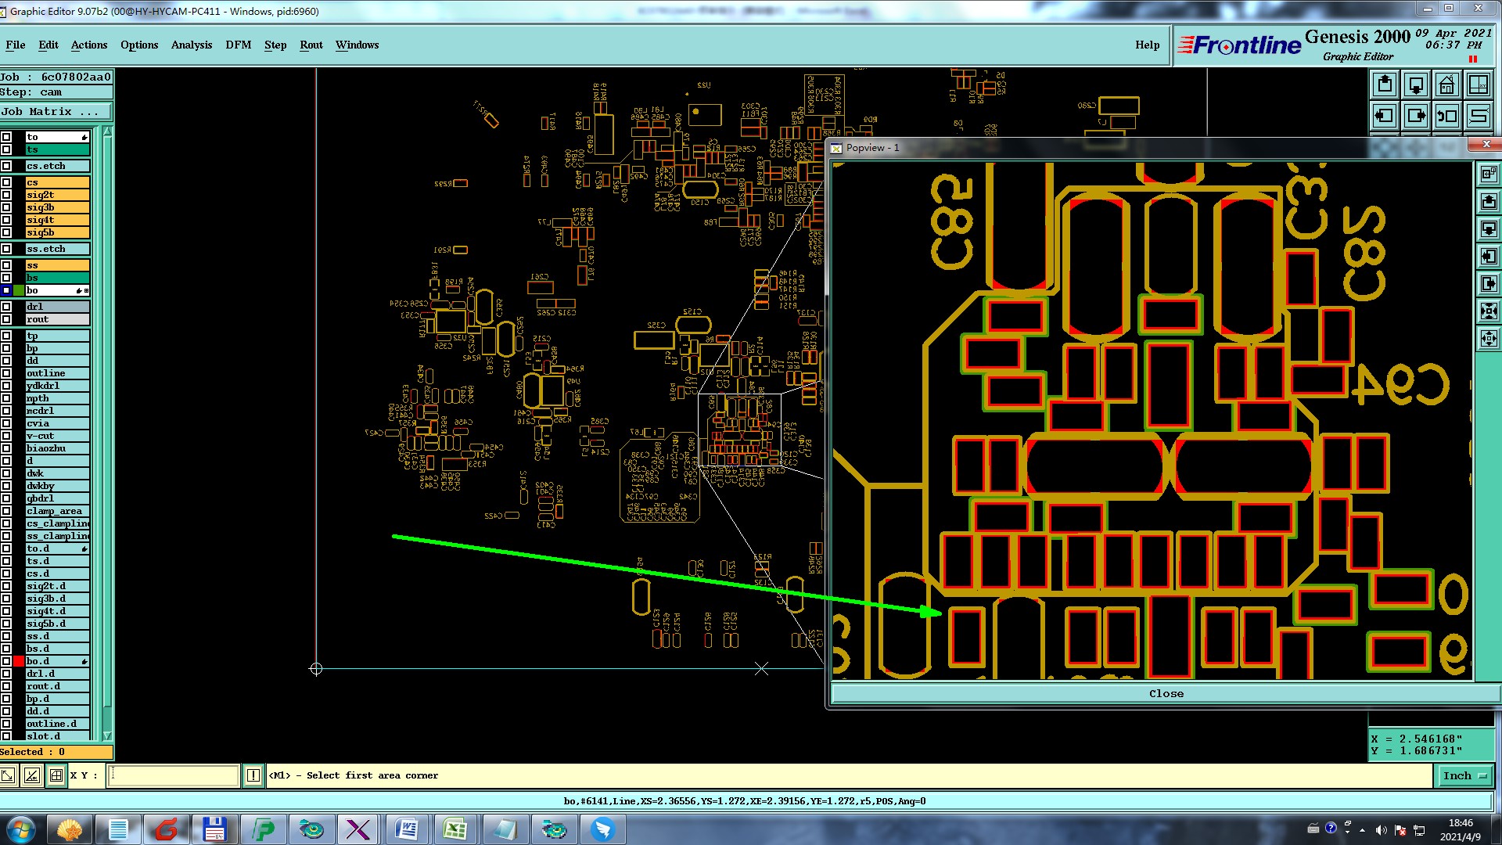Click the Home view icon
This screenshot has width=1502, height=845.
1446,84
